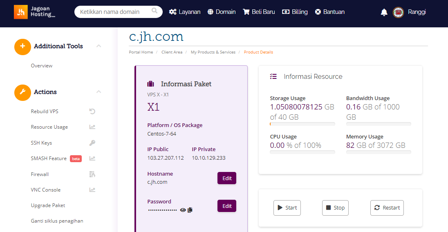
Task: Click Ranggi's profile avatar
Action: (398, 12)
